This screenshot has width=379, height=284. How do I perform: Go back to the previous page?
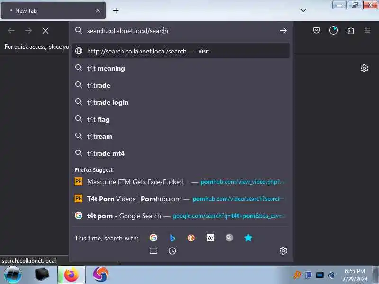11,31
